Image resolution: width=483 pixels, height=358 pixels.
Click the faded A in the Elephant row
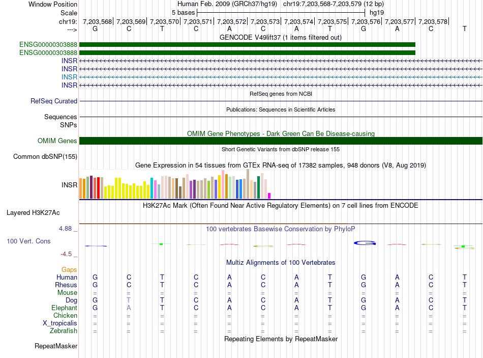coord(129,308)
